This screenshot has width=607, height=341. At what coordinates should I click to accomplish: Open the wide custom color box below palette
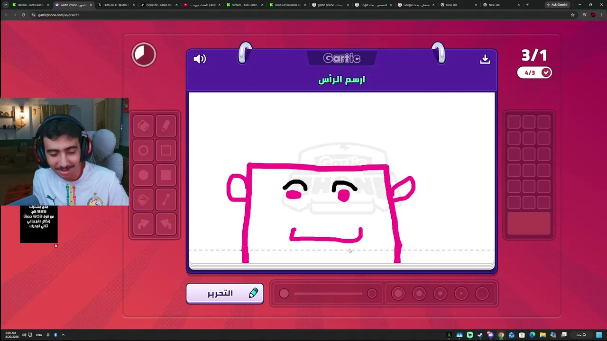[529, 224]
